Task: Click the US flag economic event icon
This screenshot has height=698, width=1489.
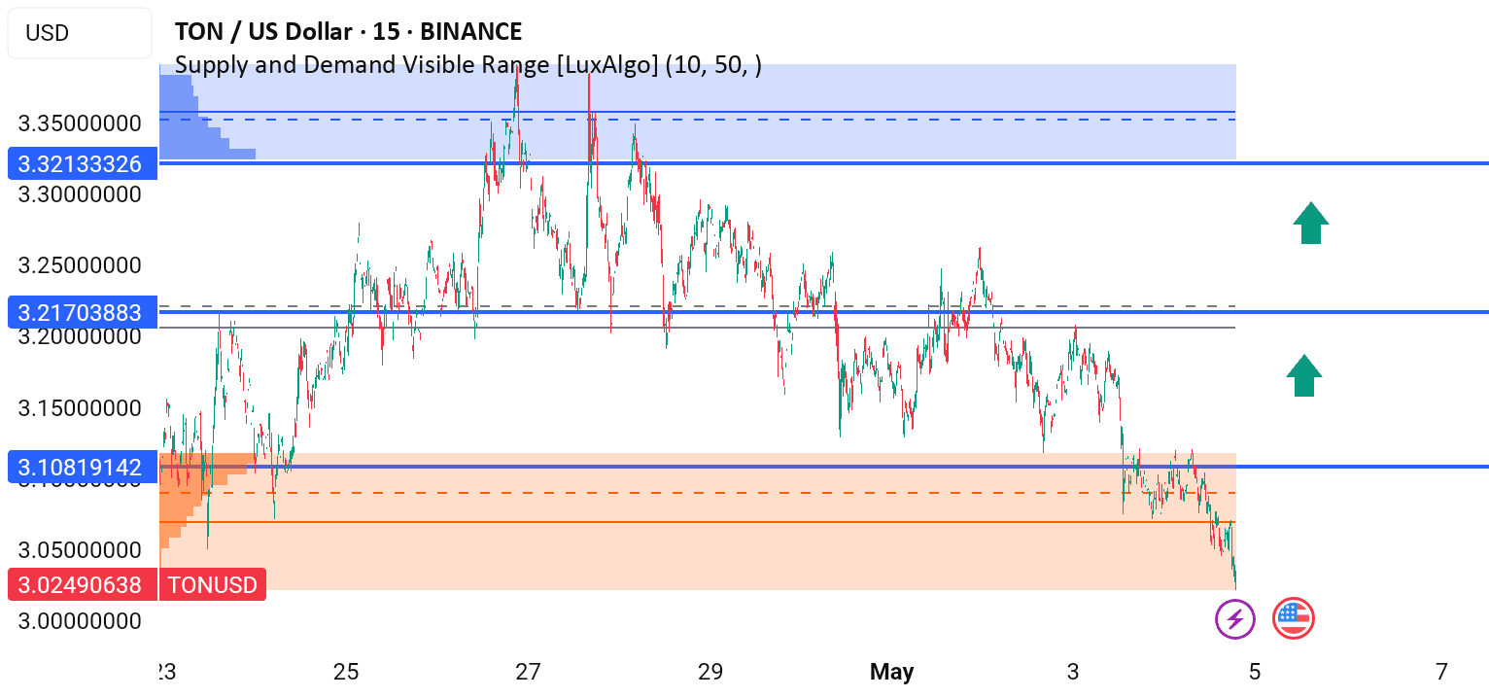Action: click(x=1293, y=618)
